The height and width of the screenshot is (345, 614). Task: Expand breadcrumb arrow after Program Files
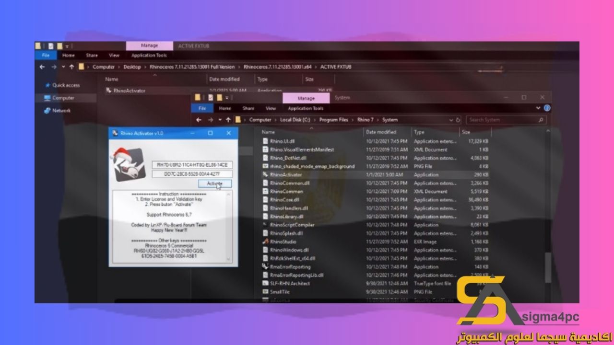pyautogui.click(x=352, y=120)
